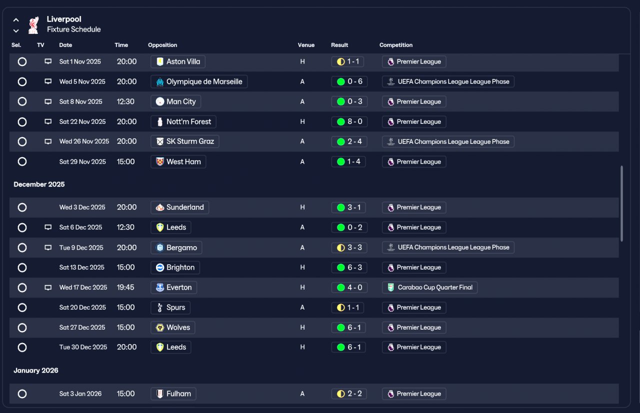Click the Competition column header
This screenshot has height=413, width=640.
coord(396,45)
